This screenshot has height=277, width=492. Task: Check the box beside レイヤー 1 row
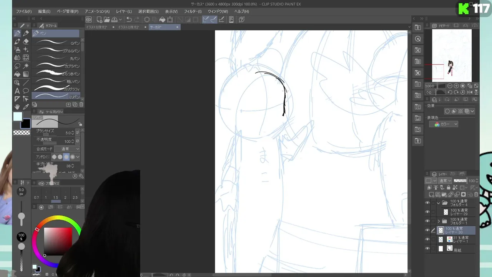coord(434,240)
